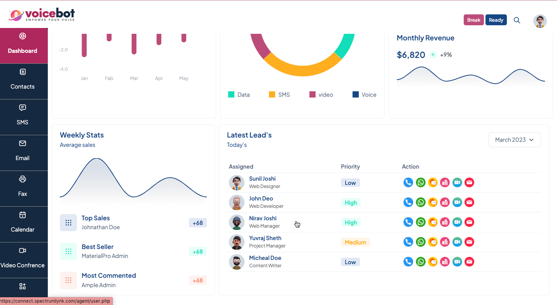Open the user profile avatar menu
Image resolution: width=557 pixels, height=305 pixels.
point(540,21)
